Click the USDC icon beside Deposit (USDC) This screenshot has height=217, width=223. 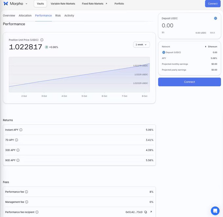click(164, 53)
